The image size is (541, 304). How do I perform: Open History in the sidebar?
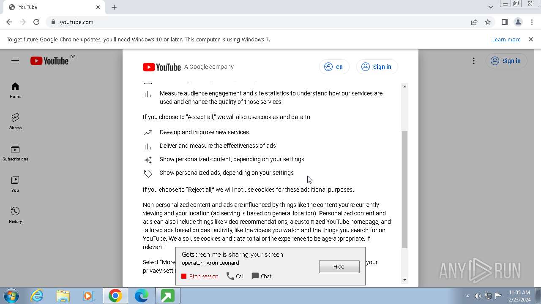(x=15, y=215)
